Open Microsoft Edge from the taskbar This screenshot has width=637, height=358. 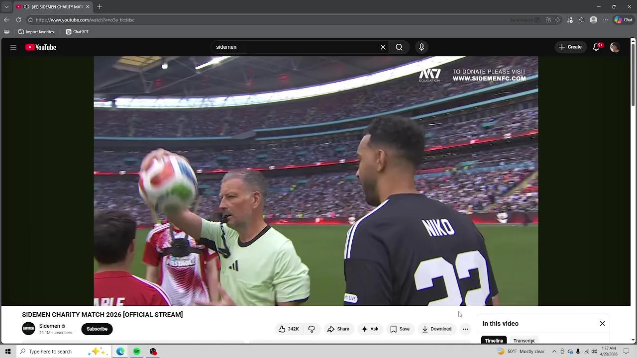120,352
